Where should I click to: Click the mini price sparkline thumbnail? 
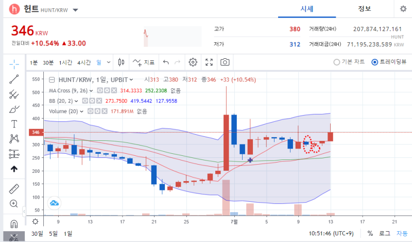(x=173, y=37)
